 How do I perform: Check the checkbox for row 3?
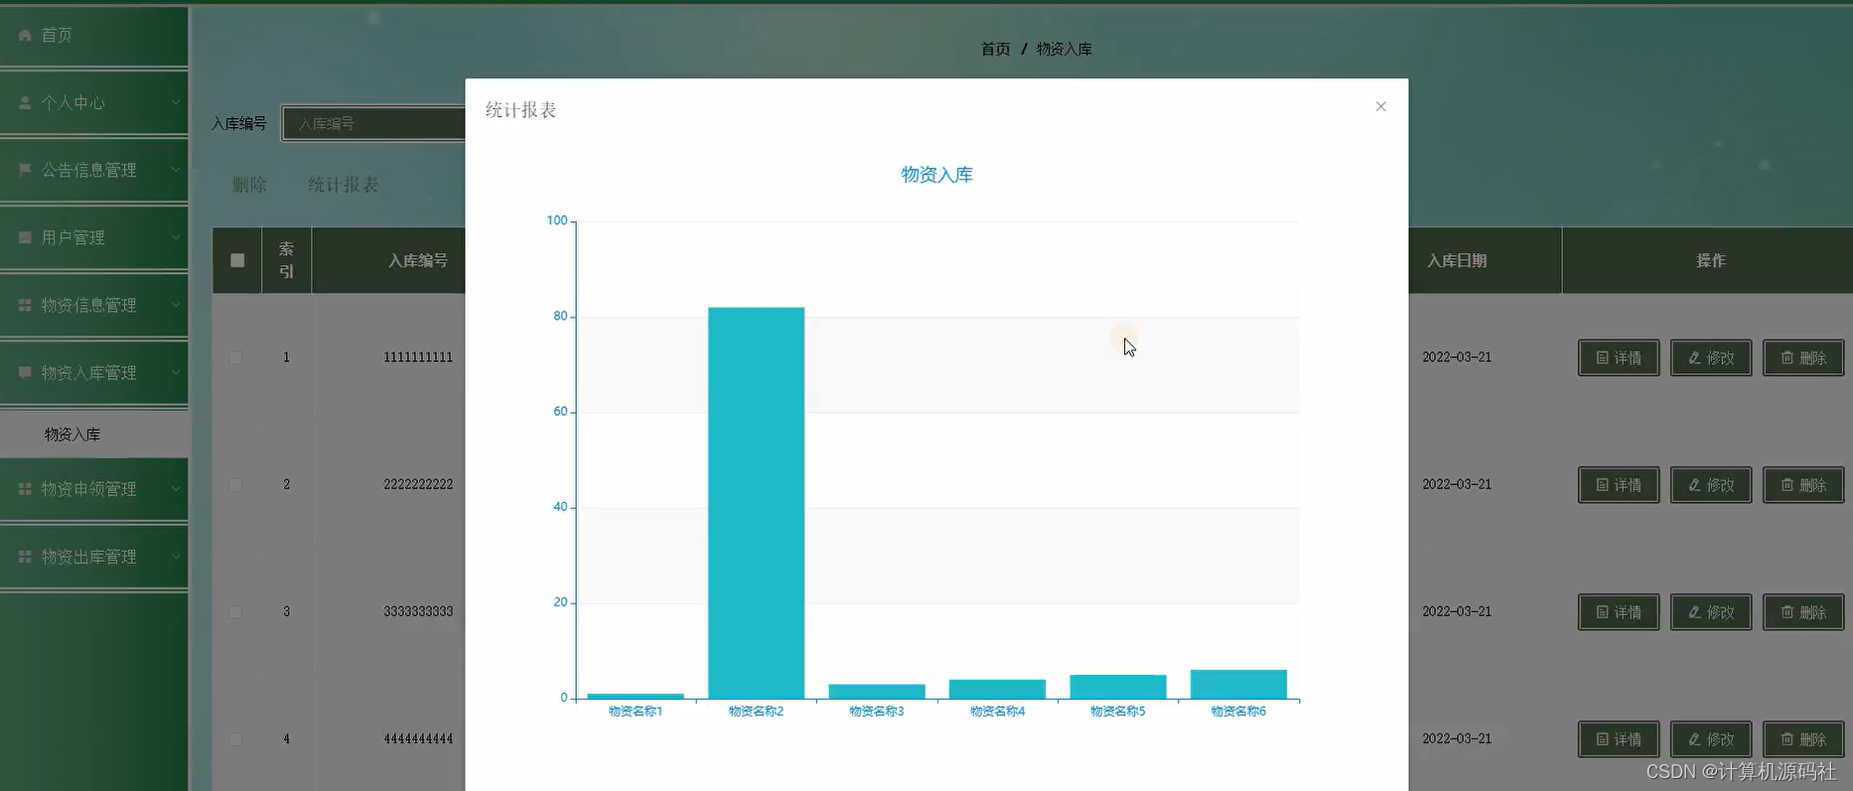tap(235, 611)
